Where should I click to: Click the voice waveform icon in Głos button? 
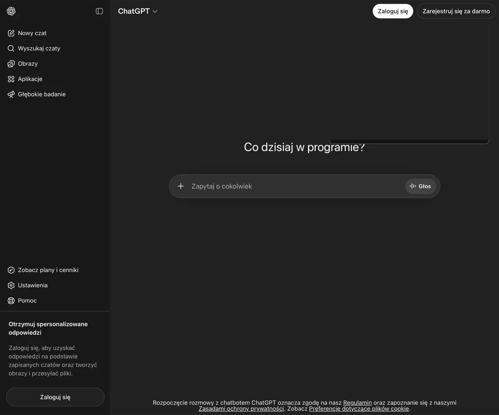tap(413, 186)
